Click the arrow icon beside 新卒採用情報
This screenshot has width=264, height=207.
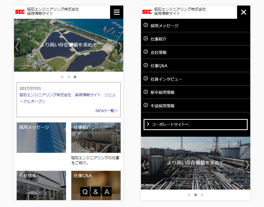(x=145, y=92)
